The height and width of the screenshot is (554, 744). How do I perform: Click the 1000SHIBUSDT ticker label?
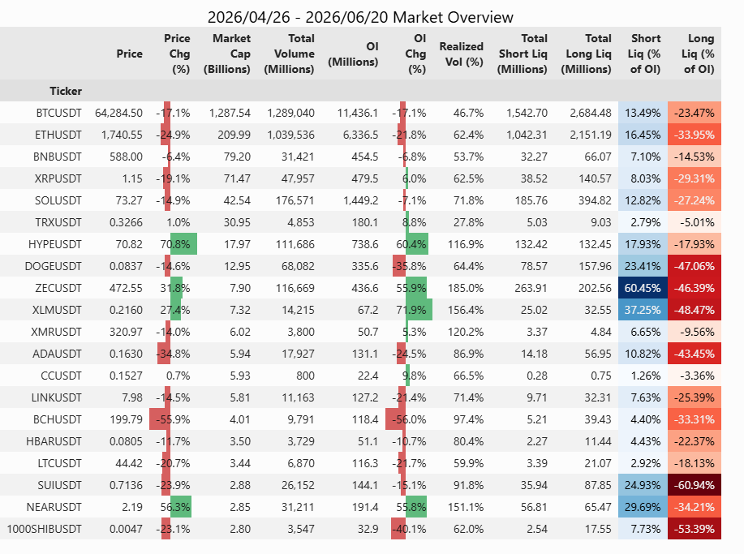44,529
